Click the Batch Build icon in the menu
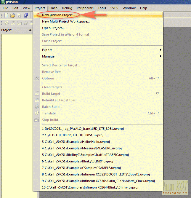The width and height of the screenshot is (191, 198). coord(37,107)
